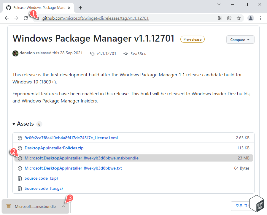267x215 pixels.
Task: Expand download item options chevron
Action: tap(63, 206)
